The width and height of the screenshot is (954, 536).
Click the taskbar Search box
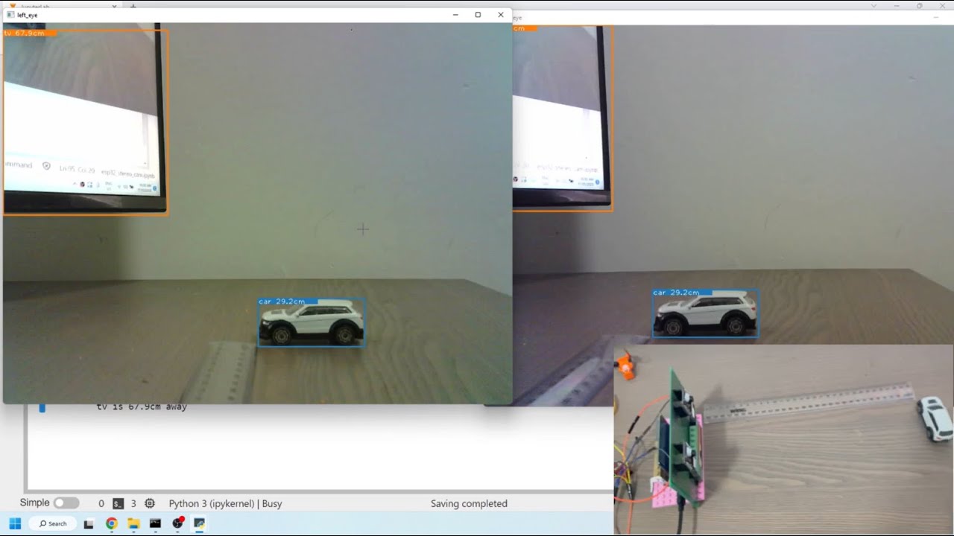[52, 523]
